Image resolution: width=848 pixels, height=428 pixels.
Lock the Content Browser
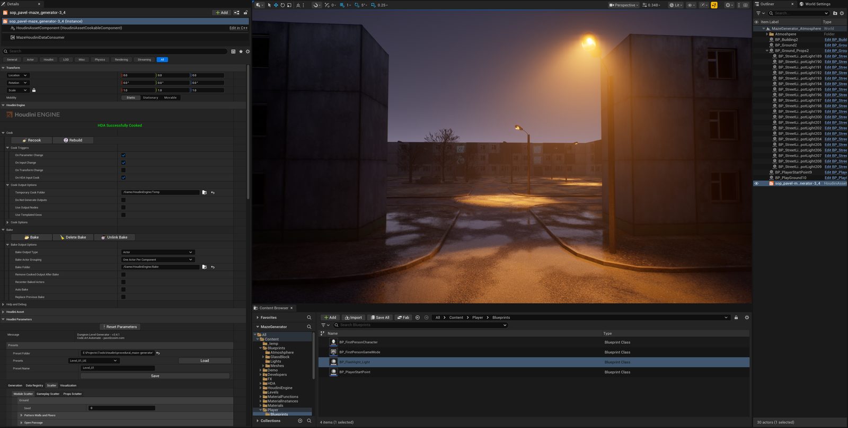736,318
